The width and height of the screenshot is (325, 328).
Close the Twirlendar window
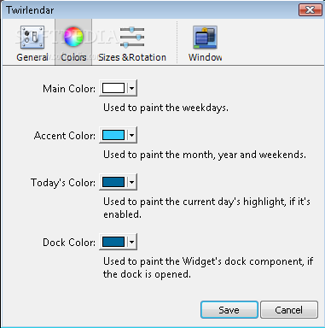(x=310, y=10)
